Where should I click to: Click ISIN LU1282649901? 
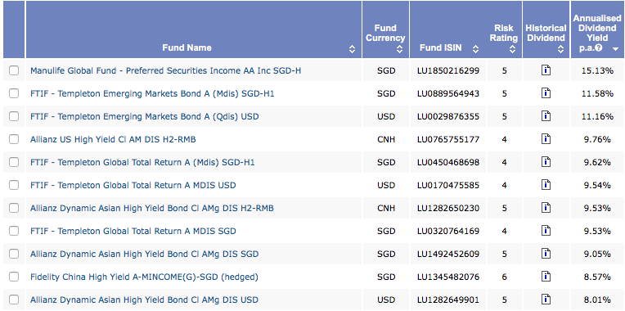click(448, 300)
